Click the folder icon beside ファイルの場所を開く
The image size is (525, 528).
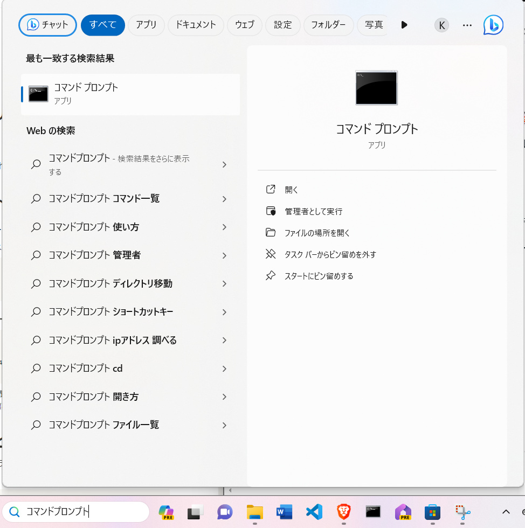[271, 232]
